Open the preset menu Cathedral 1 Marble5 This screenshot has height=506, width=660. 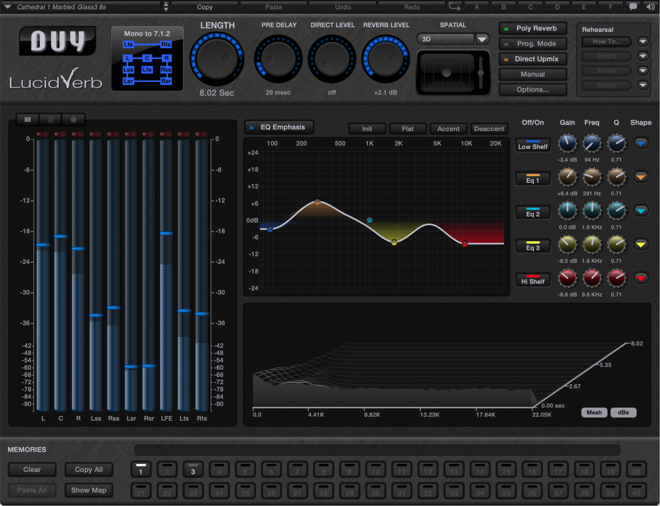[84, 7]
